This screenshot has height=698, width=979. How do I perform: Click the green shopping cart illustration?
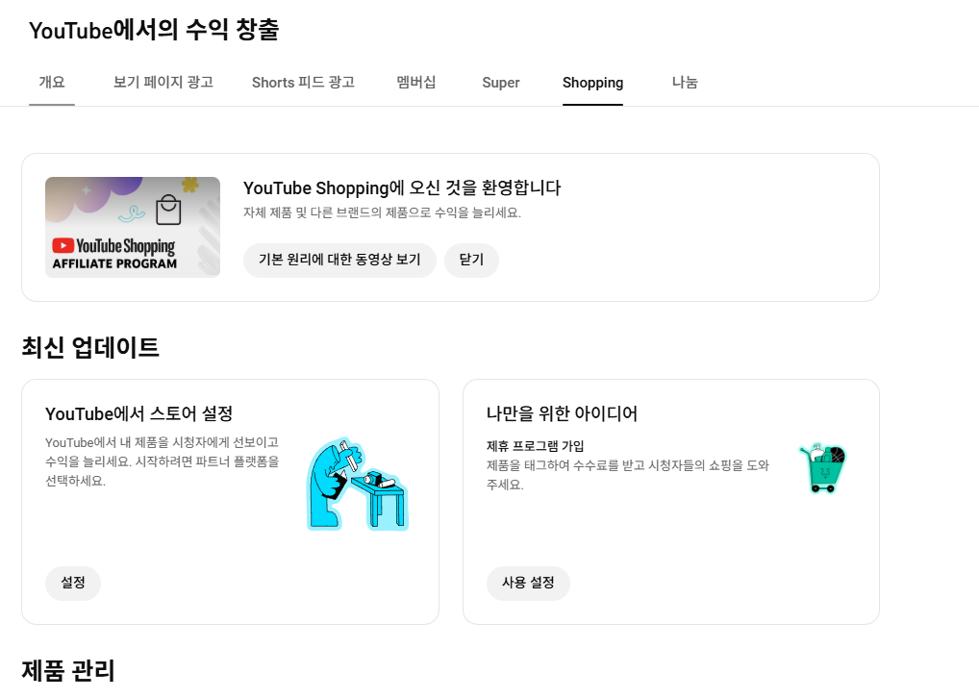(823, 468)
